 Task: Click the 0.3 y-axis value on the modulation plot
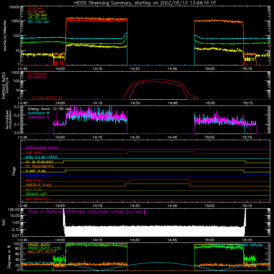point(17,107)
